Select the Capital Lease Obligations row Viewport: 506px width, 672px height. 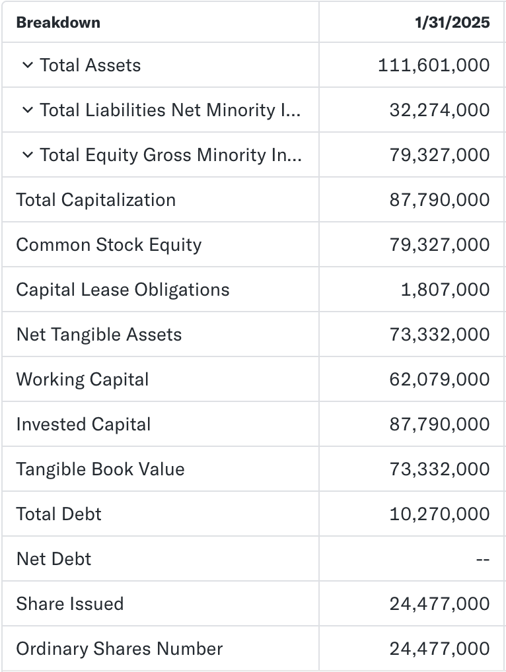point(123,289)
